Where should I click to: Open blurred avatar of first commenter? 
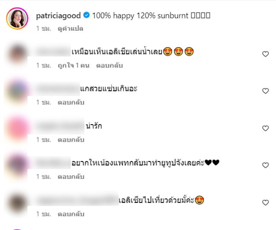17,54
